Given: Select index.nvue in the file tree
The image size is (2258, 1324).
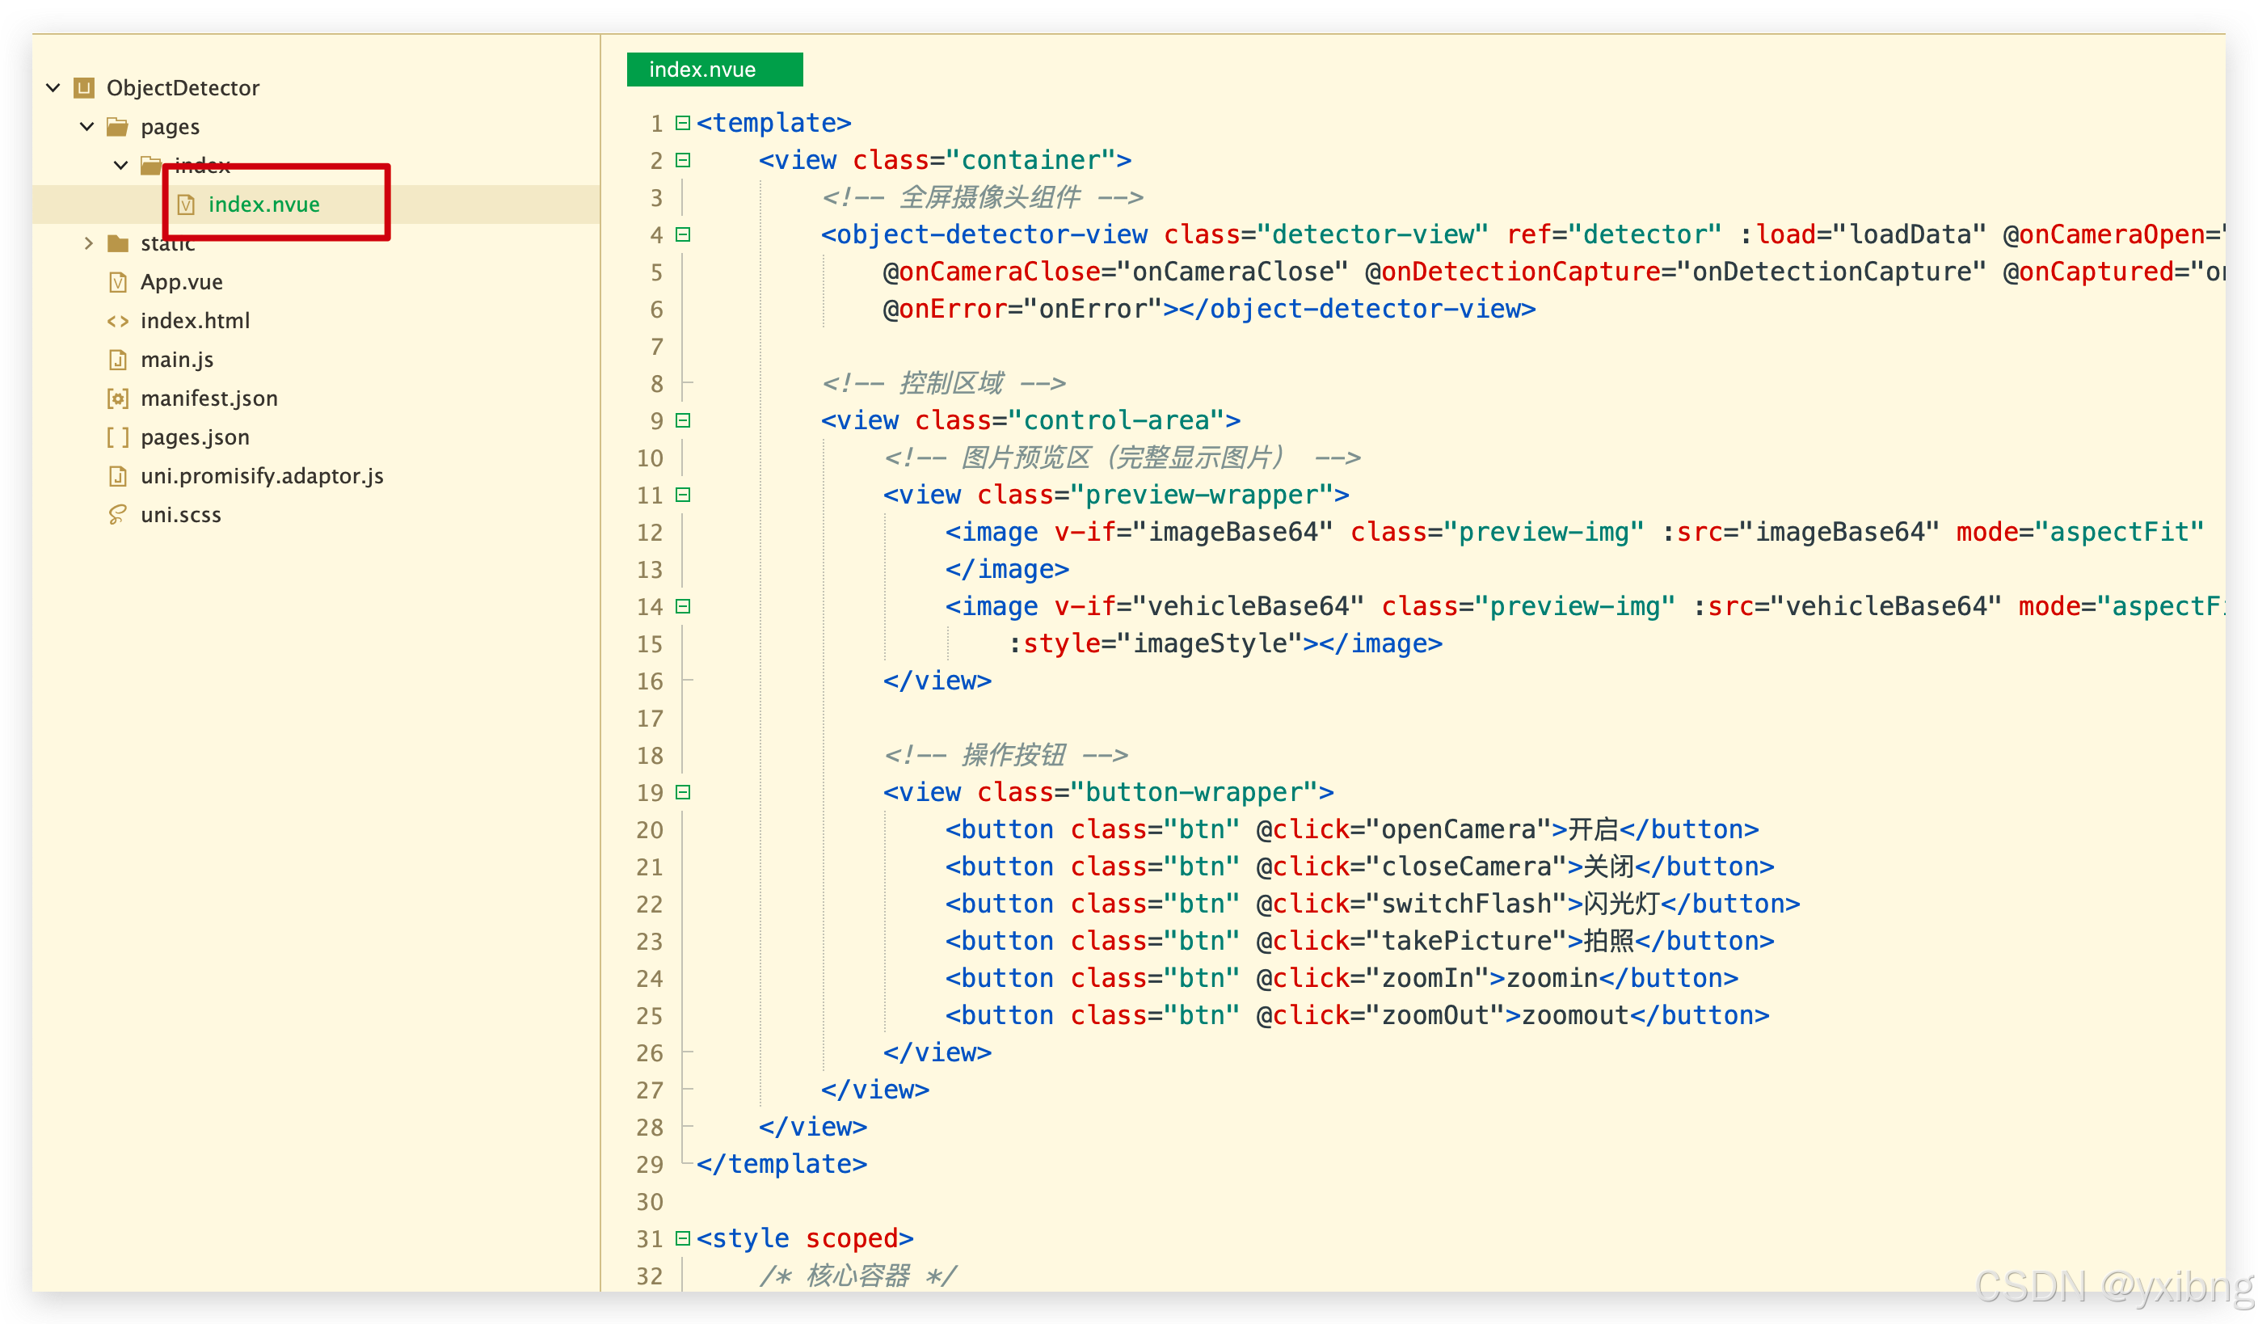Looking at the screenshot, I should pyautogui.click(x=263, y=205).
